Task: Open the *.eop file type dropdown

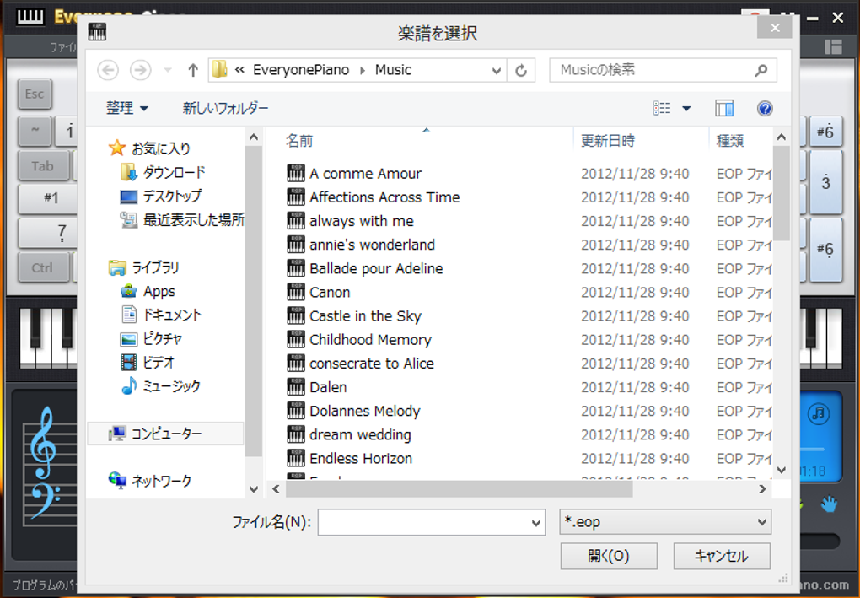Action: [665, 522]
